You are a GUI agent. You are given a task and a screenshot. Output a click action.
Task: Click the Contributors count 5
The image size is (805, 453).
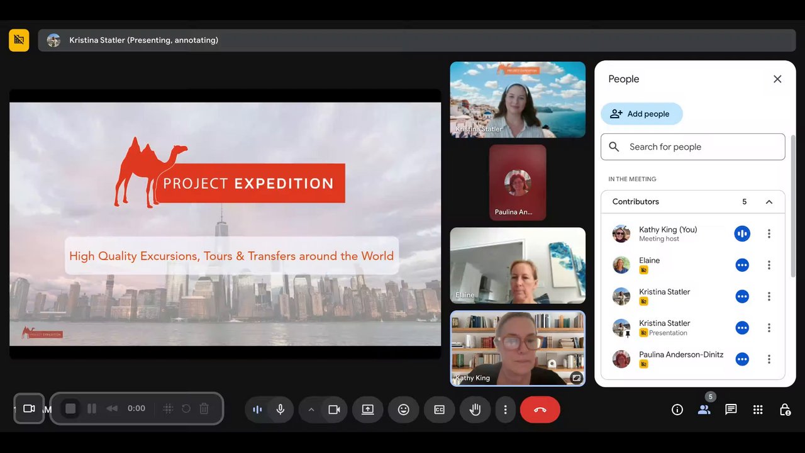pos(745,202)
